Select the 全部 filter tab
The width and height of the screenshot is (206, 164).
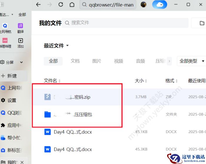[x=53, y=61]
